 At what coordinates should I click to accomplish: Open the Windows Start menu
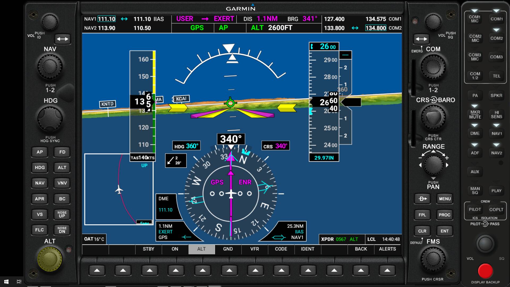pyautogui.click(x=6, y=281)
